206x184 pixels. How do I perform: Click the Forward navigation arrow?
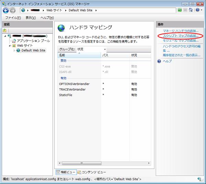pyautogui.click(x=13, y=11)
